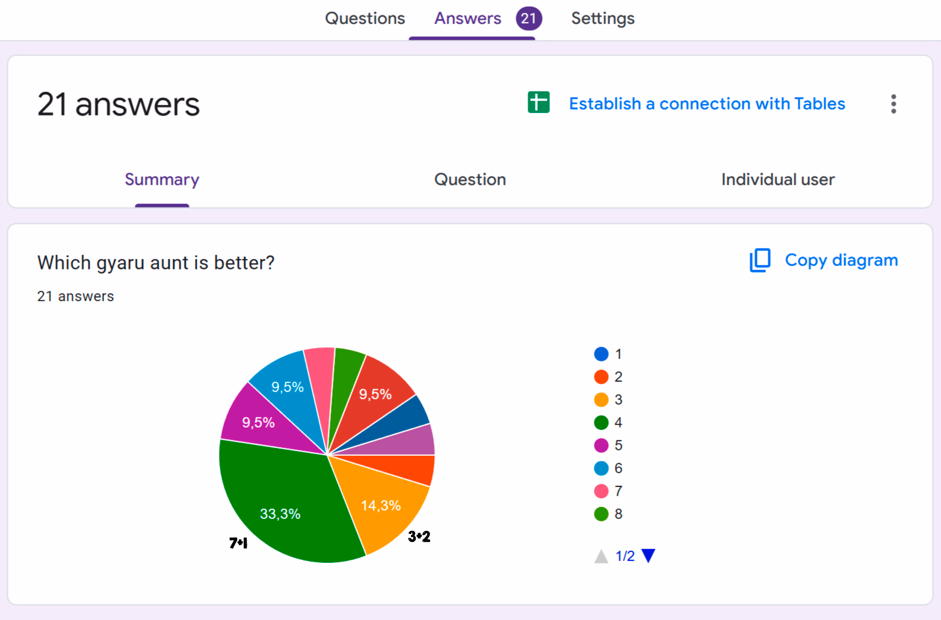Select the Answers tab
The image size is (941, 620).
click(x=467, y=19)
